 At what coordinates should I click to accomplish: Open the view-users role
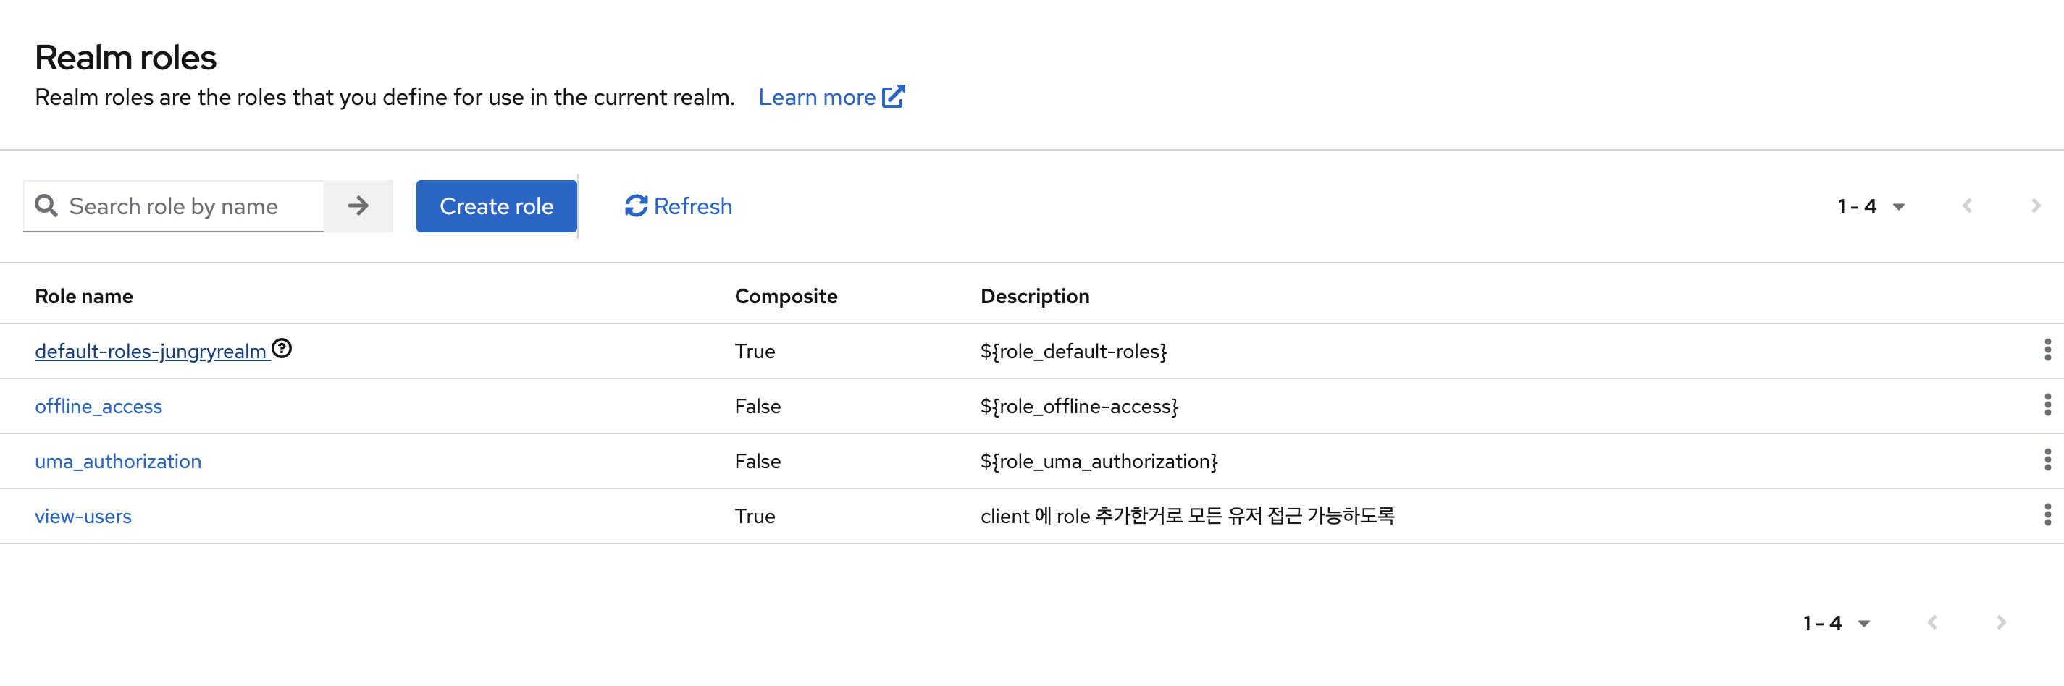pos(83,516)
